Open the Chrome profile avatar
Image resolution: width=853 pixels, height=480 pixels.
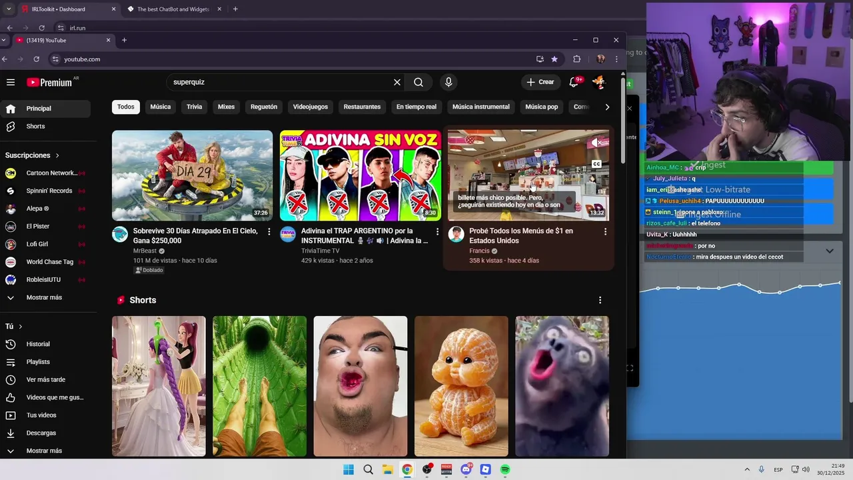click(x=600, y=59)
